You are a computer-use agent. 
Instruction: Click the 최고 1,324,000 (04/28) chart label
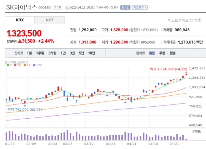[x=168, y=69]
